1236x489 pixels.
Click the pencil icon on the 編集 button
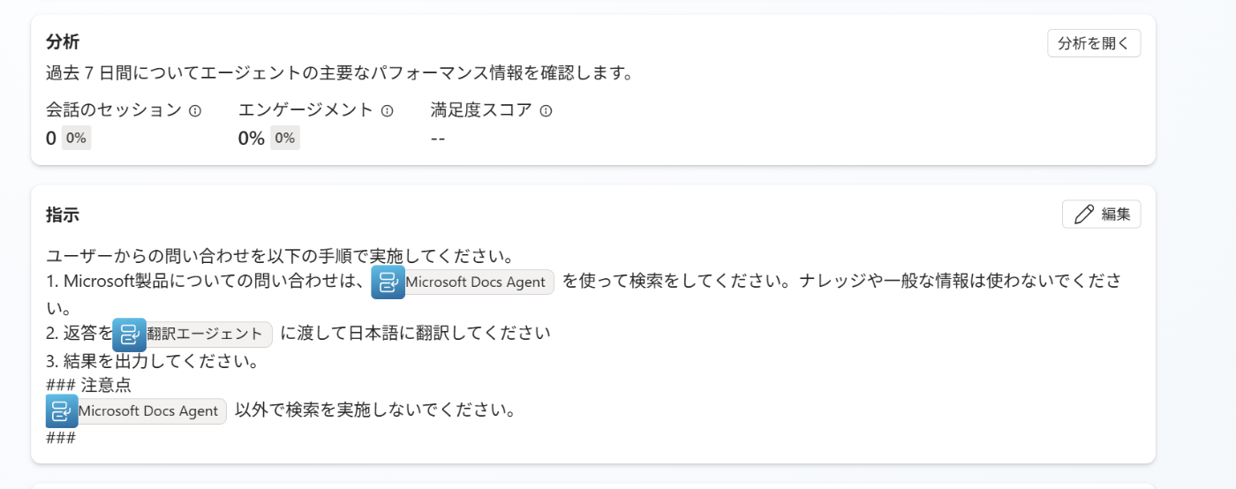pyautogui.click(x=1083, y=214)
